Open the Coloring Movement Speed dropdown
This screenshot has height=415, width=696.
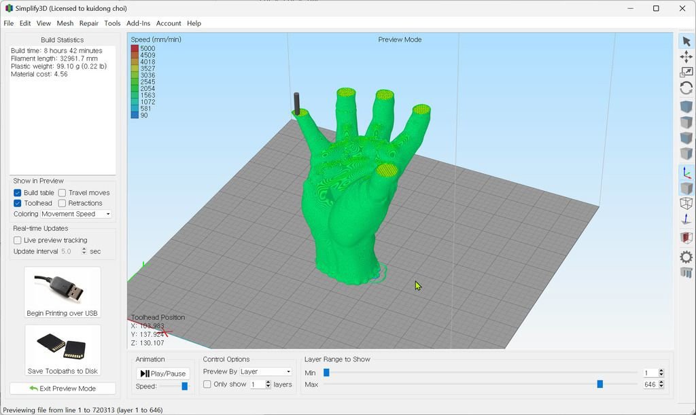[x=76, y=214]
